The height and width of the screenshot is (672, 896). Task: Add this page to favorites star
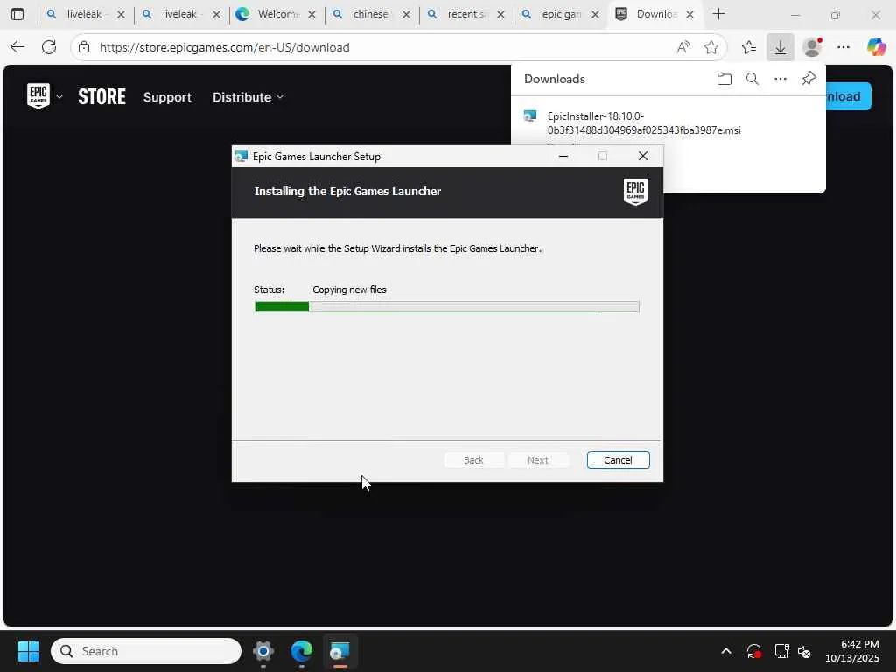710,47
